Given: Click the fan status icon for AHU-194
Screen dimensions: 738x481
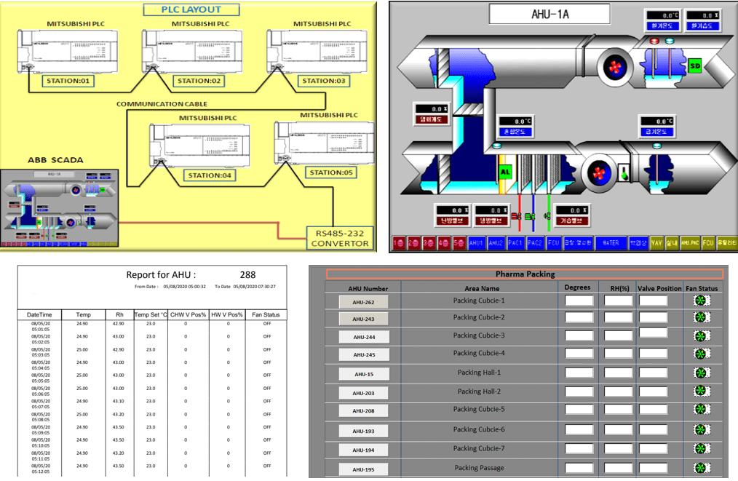Looking at the screenshot, I should 702,449.
